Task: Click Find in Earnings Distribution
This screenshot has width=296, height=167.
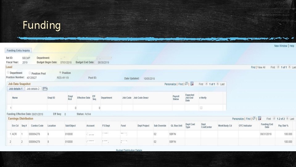Action: pyautogui.click(x=248, y=119)
